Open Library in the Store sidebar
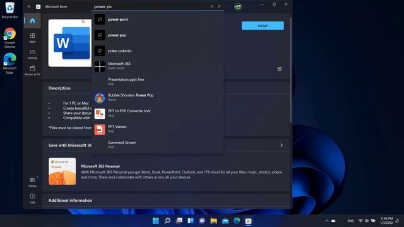This screenshot has height=227, width=404. click(x=32, y=182)
